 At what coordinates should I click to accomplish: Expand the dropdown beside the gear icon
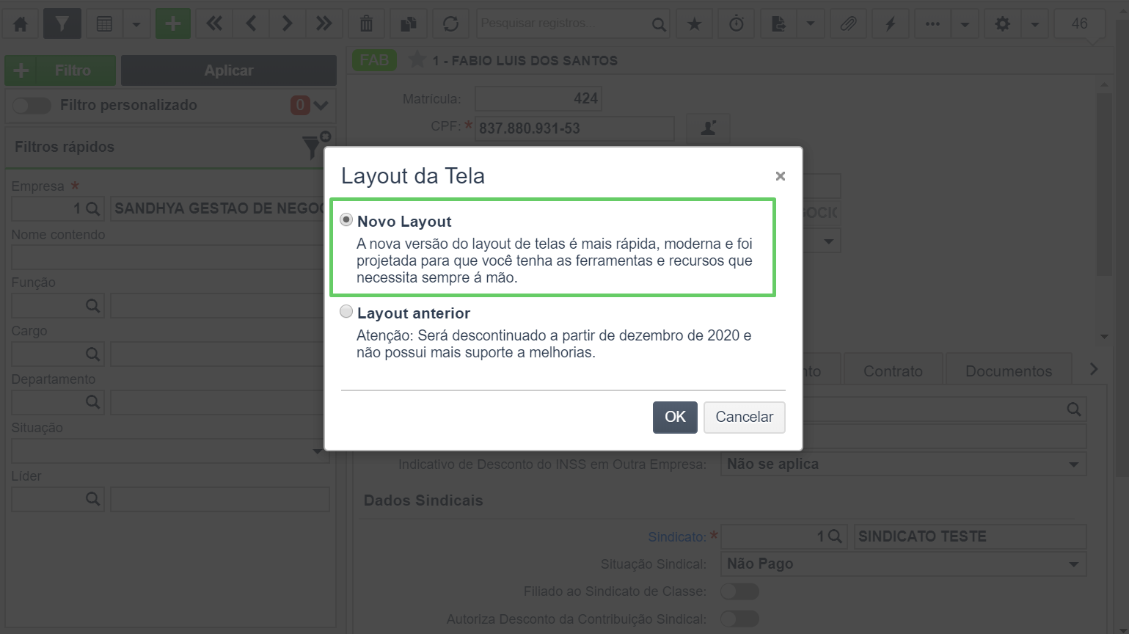pyautogui.click(x=1034, y=23)
